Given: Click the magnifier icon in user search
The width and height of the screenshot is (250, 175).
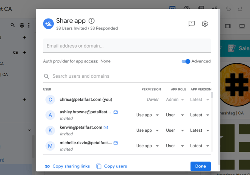Looking at the screenshot, I should [x=47, y=76].
